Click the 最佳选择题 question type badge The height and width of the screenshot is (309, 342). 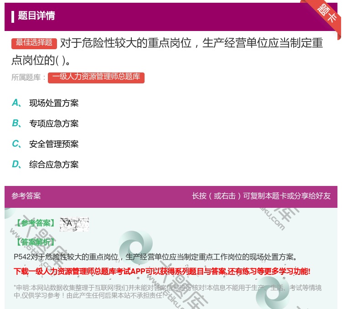click(x=34, y=43)
